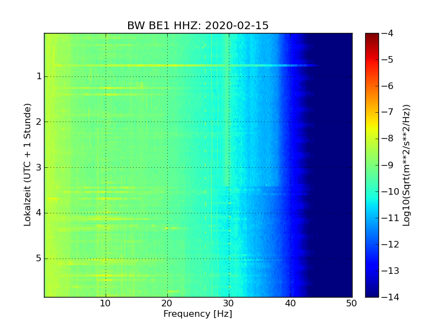Click the y-axis tick label 3
The width and height of the screenshot is (440, 330).
pyautogui.click(x=39, y=167)
